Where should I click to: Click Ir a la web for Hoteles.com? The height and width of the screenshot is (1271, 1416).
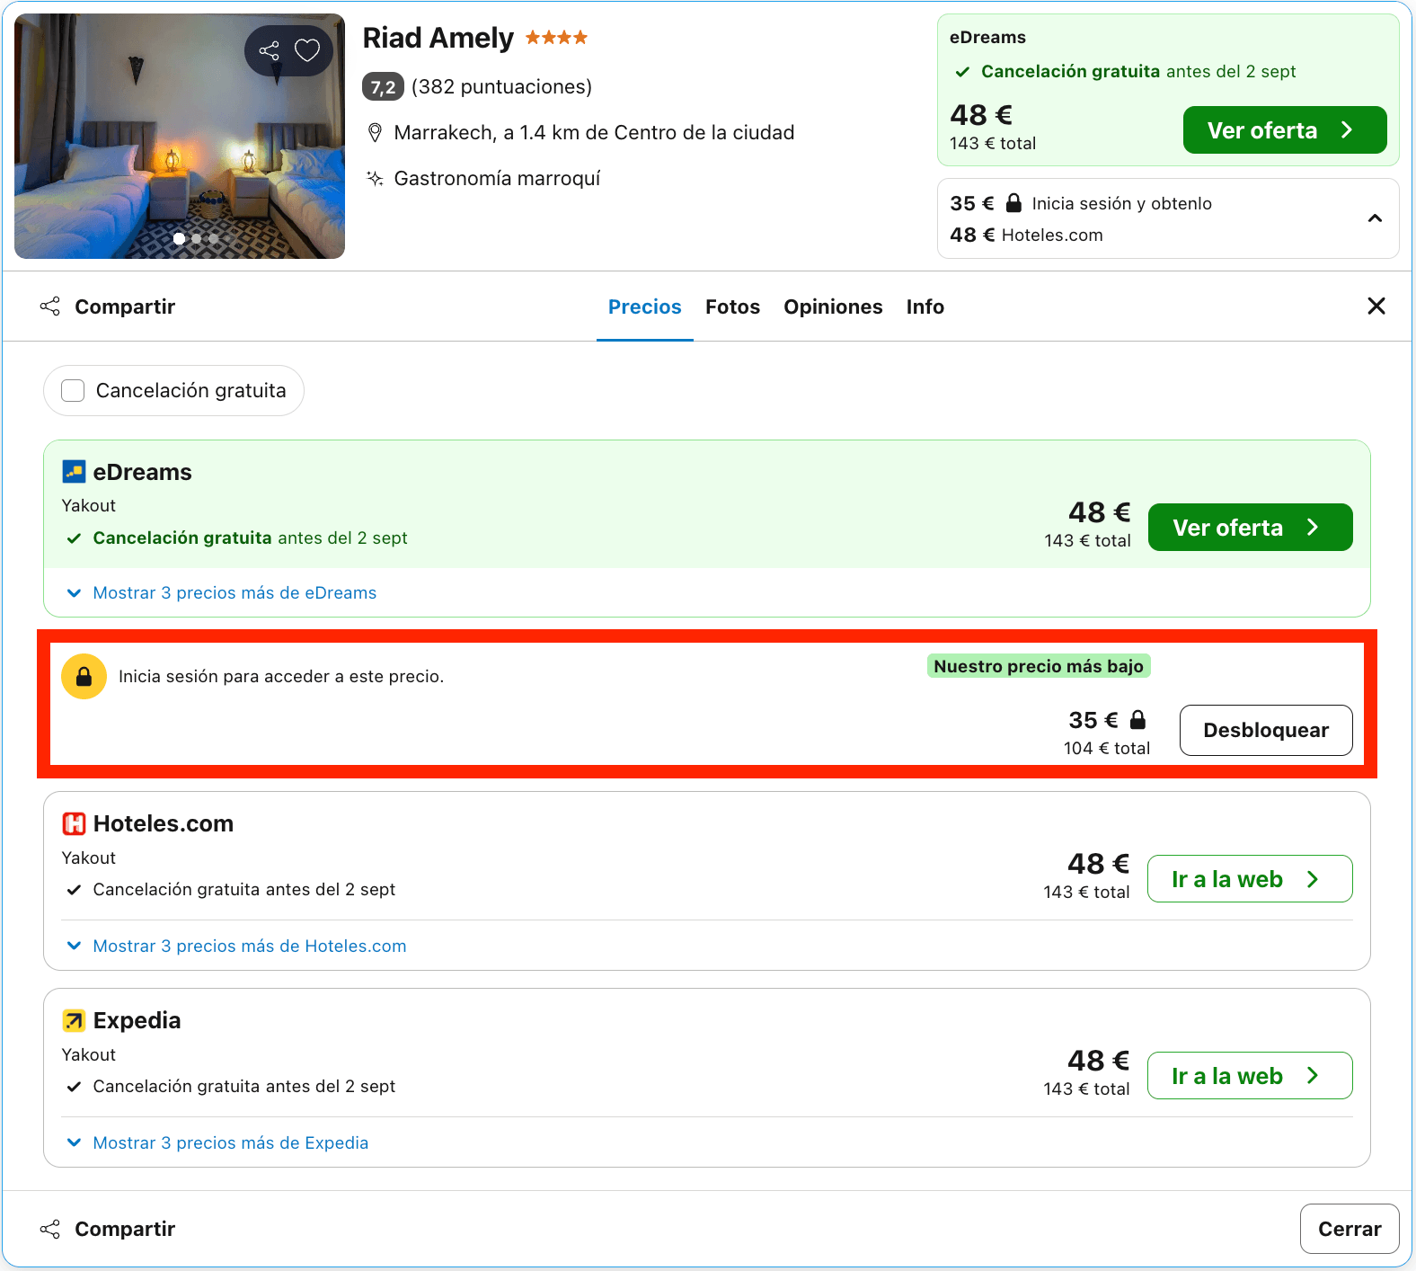click(1250, 878)
